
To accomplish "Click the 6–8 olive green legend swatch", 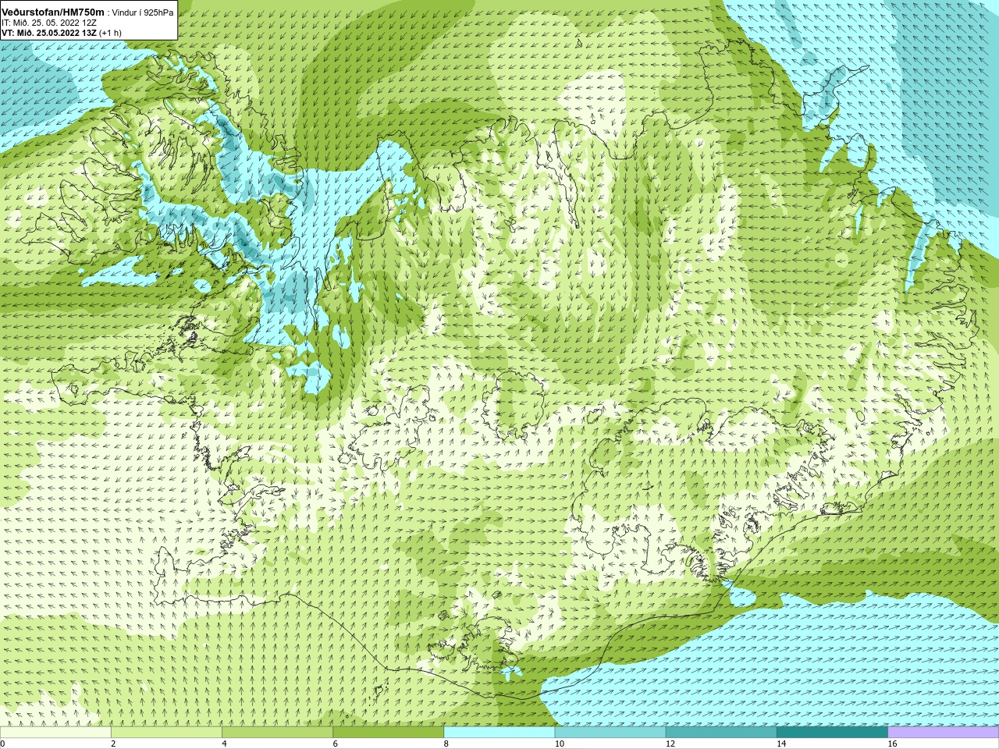I will [389, 732].
